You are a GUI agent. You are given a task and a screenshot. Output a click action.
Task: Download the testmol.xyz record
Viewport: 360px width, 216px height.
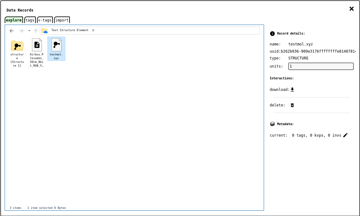(292, 90)
